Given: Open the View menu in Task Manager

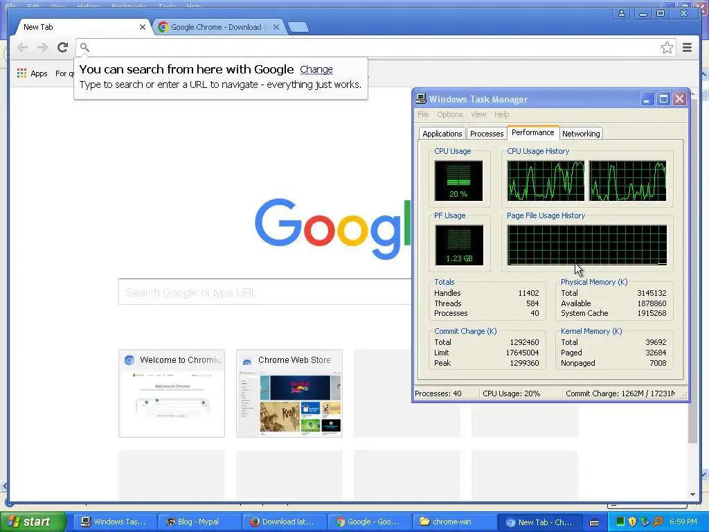Looking at the screenshot, I should pos(479,114).
